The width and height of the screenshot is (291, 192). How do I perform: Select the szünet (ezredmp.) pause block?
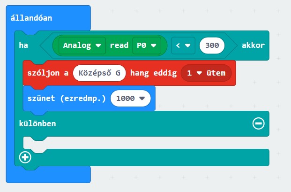click(66, 98)
